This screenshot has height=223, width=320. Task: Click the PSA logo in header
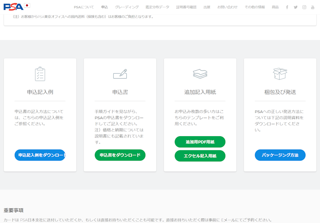pyautogui.click(x=13, y=7)
